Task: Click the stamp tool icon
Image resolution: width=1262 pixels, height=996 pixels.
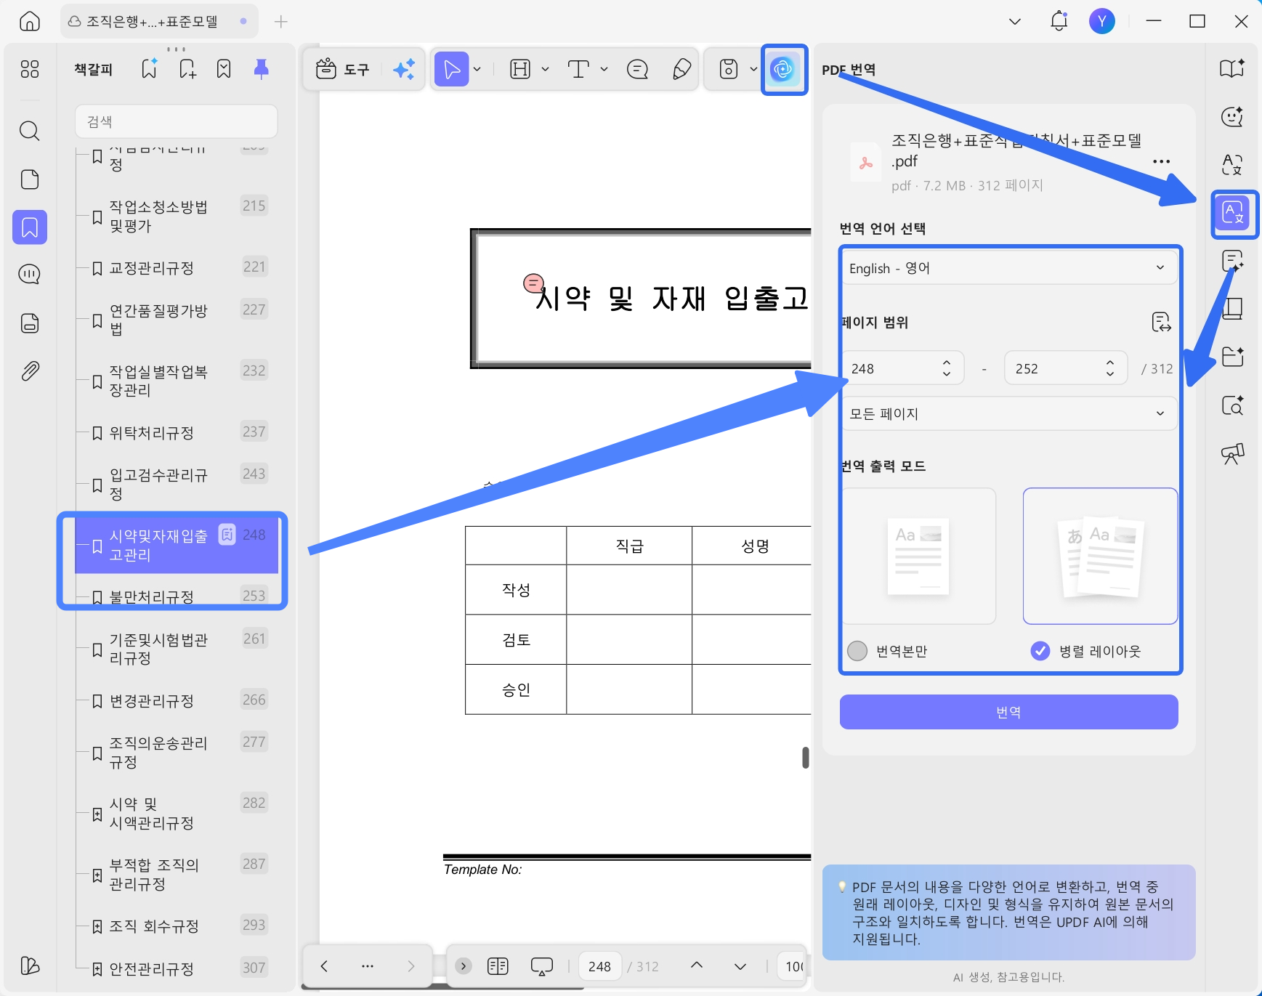Action: pyautogui.click(x=729, y=69)
